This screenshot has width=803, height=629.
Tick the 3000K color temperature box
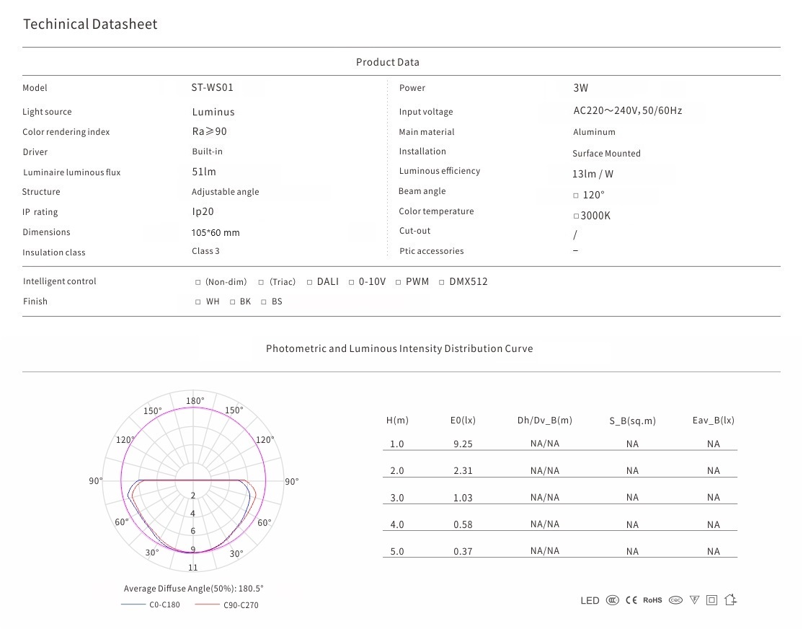pyautogui.click(x=576, y=216)
